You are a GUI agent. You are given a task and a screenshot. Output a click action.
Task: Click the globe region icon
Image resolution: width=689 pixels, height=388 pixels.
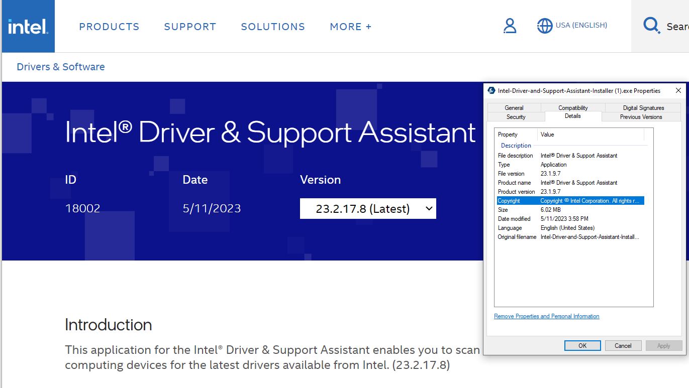tap(544, 26)
